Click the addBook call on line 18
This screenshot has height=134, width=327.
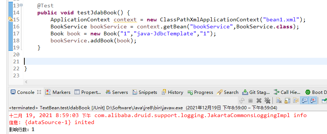point(102,40)
